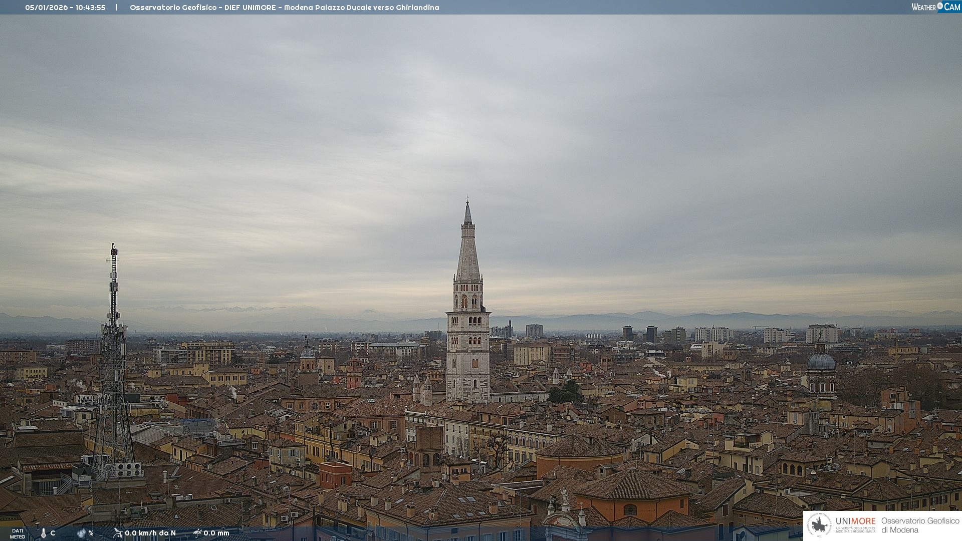Click the DATI METEO label
This screenshot has width=962, height=541.
tap(18, 533)
